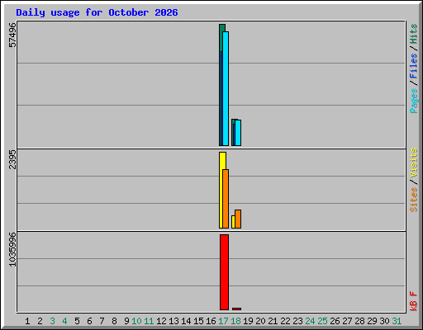Click the 1035996 kilobytes axis value

(12, 250)
